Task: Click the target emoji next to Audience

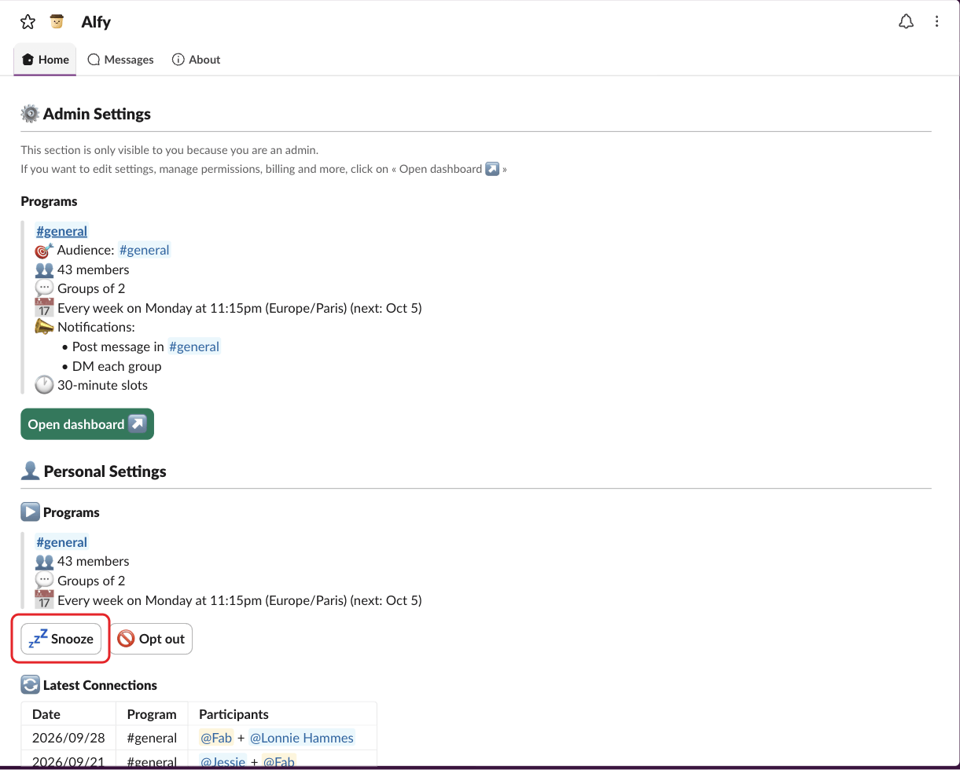Action: (x=44, y=250)
